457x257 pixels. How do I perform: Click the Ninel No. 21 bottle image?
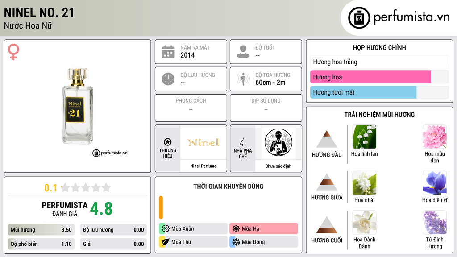pyautogui.click(x=77, y=106)
